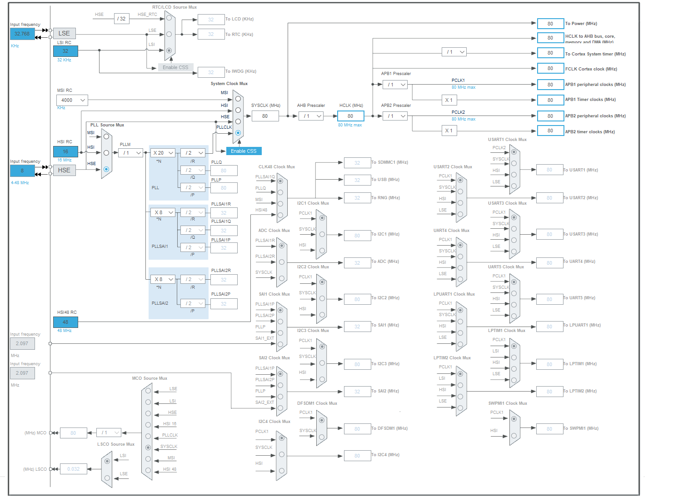Click the 'To USART1 (MHz)' label
Image resolution: width=698 pixels, height=498 pixels.
click(x=580, y=170)
